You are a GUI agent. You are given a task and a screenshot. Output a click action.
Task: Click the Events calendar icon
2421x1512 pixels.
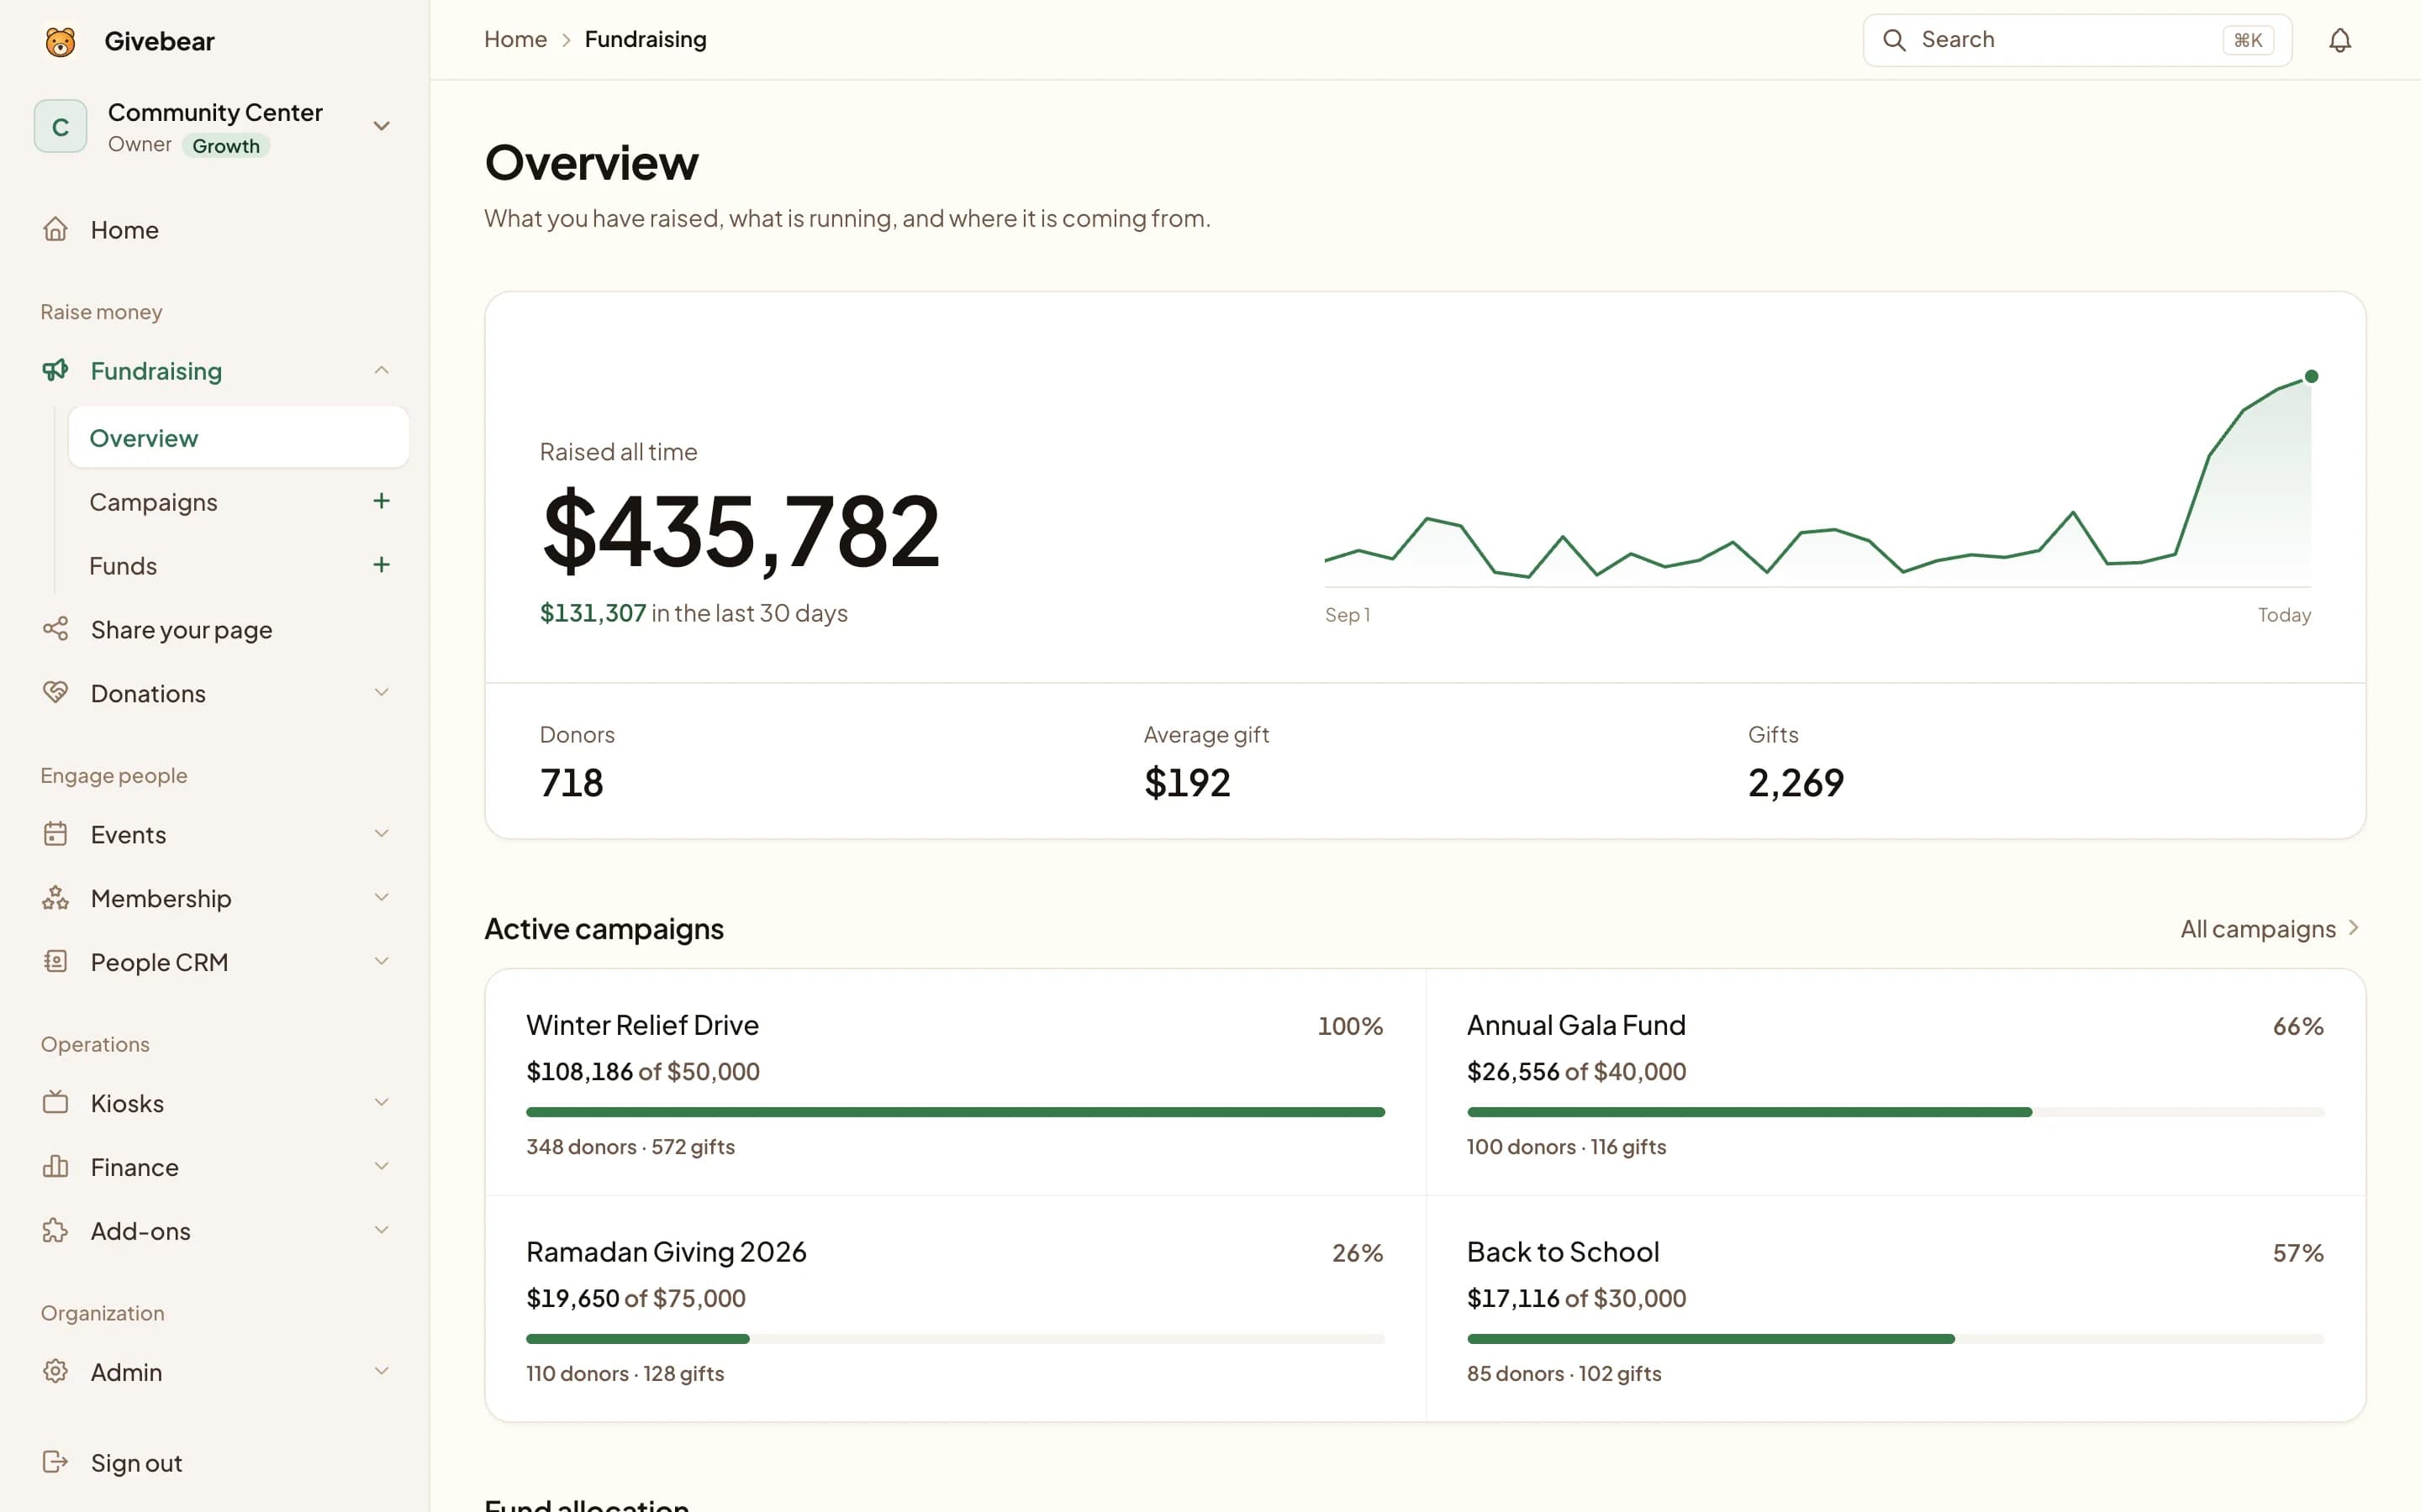coord(55,834)
